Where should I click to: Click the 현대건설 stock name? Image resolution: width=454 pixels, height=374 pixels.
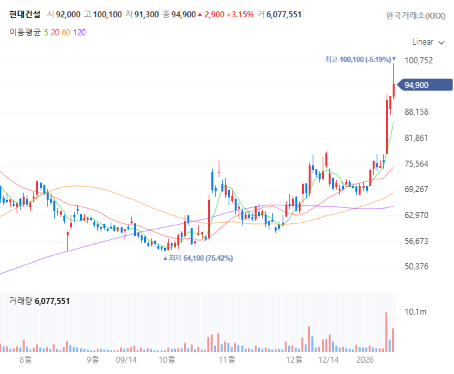click(25, 14)
